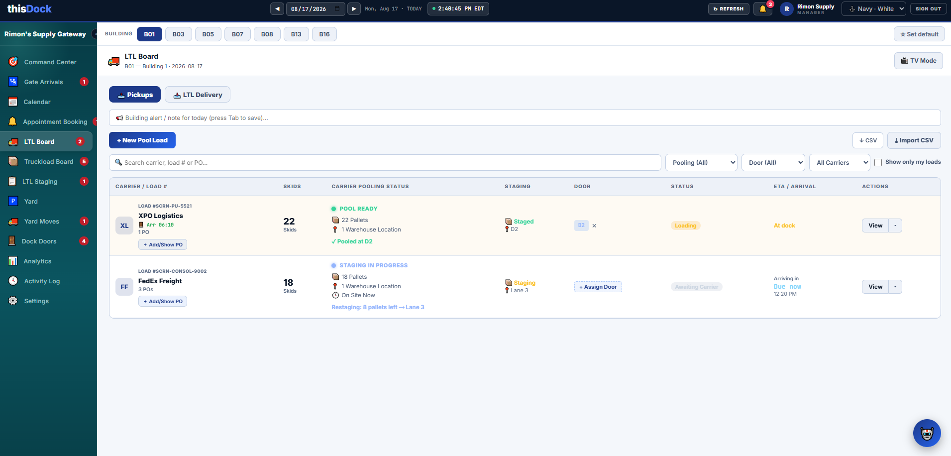View the XPO Logistics load
The image size is (951, 456).
pos(875,226)
